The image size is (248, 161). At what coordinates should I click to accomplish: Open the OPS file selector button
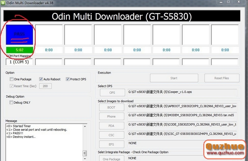(113, 93)
